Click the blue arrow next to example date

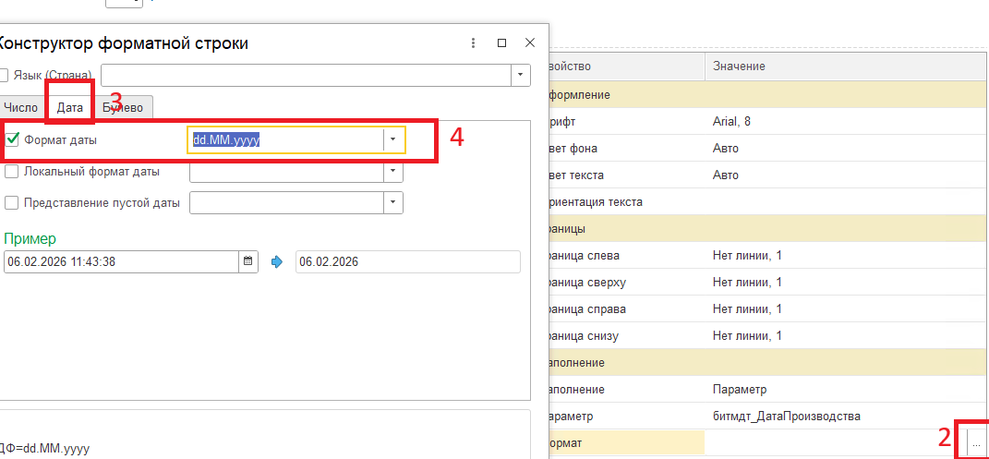click(276, 261)
